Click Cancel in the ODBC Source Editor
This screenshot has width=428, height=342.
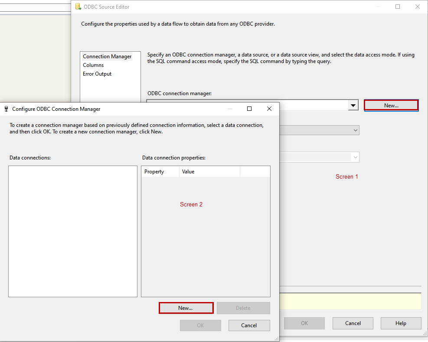coord(353,323)
